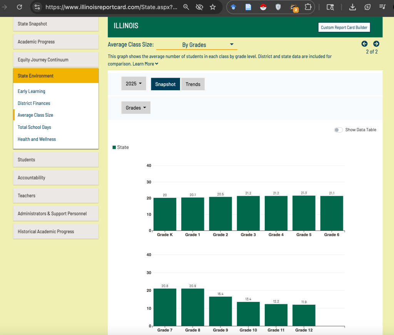Click the Grade 9 bar in chart
The width and height of the screenshot is (394, 335).
pos(220,311)
